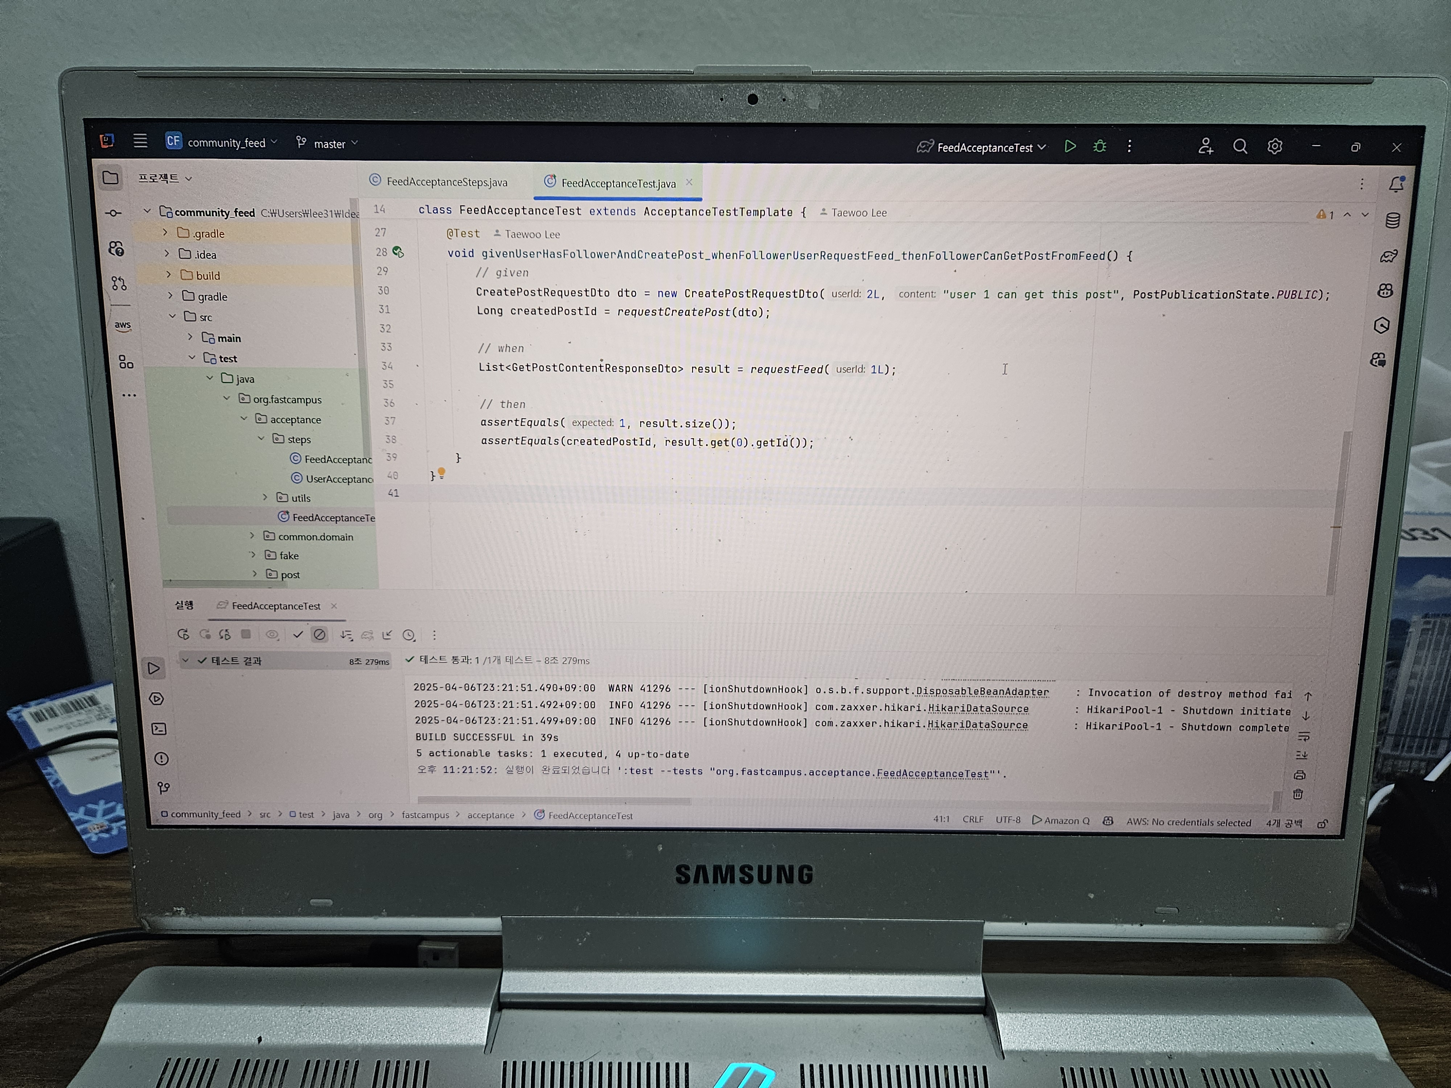Open Gradle elephant tool window
1451x1088 pixels.
[x=1389, y=256]
